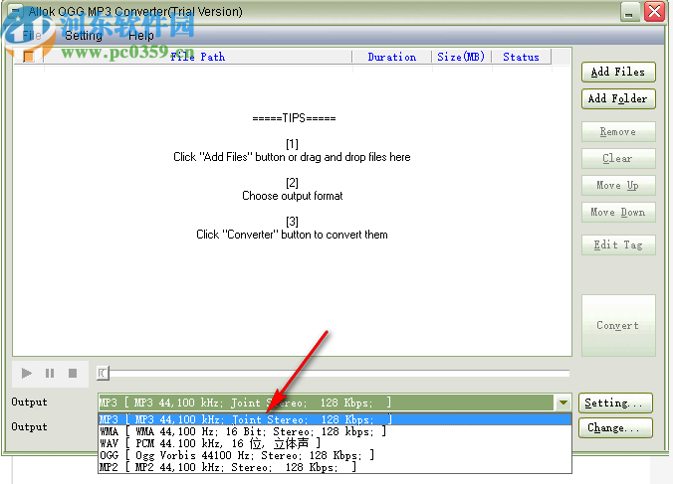Click the Move Down button
The width and height of the screenshot is (673, 484).
point(618,212)
